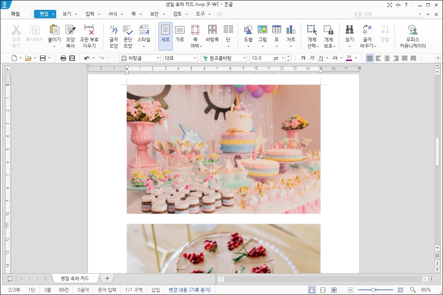Add a new document tab with plus
Image resolution: width=443 pixels, height=295 pixels.
tap(107, 279)
